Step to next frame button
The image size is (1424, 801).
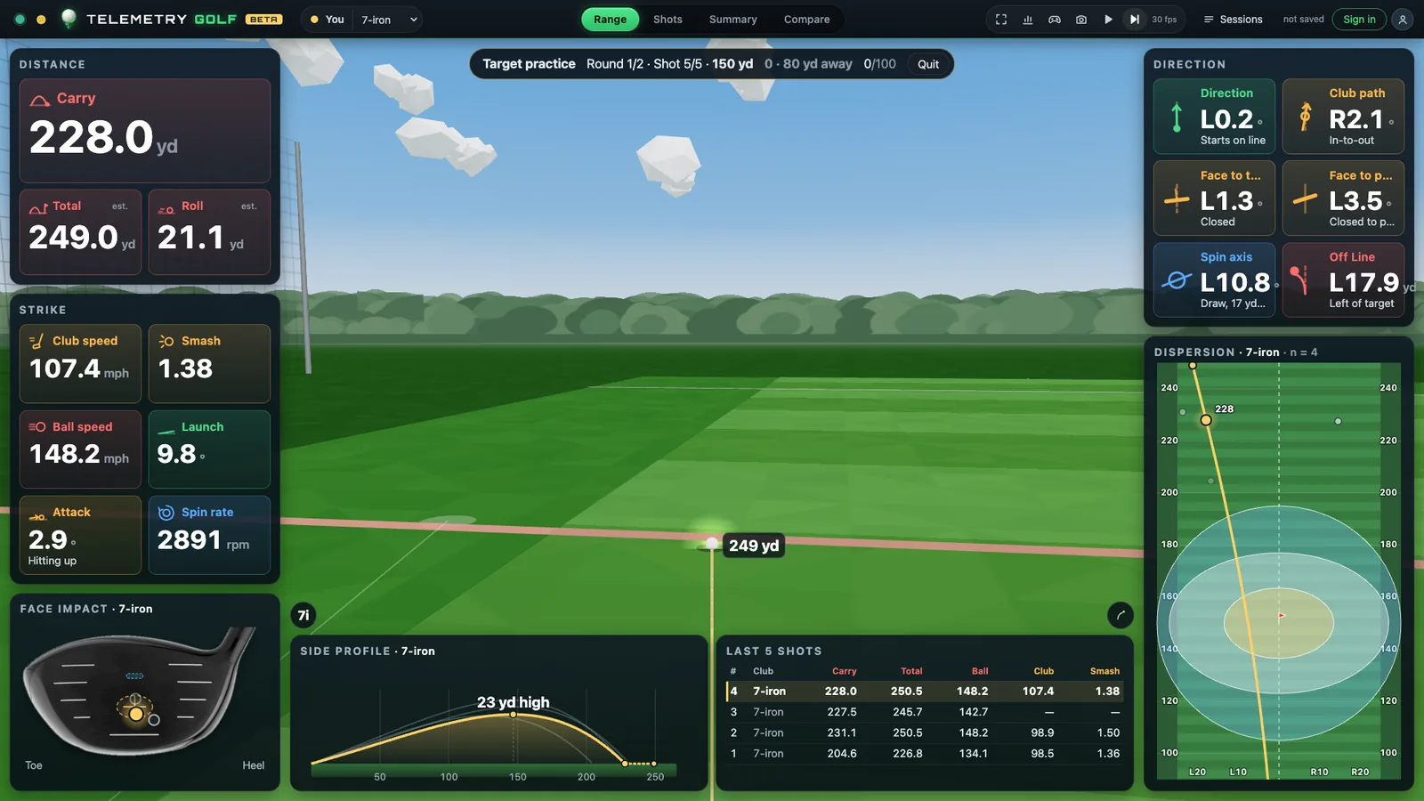(1135, 20)
